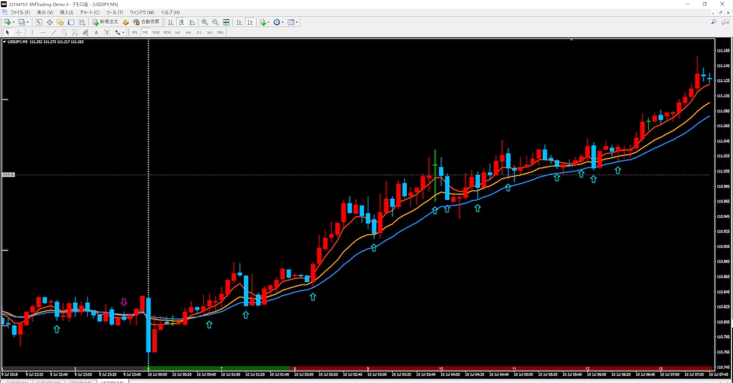This screenshot has height=383, width=733.
Task: Click the zoom in magnifier icon
Action: pos(204,22)
